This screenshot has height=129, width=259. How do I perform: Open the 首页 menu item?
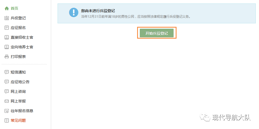[x=14, y=8]
